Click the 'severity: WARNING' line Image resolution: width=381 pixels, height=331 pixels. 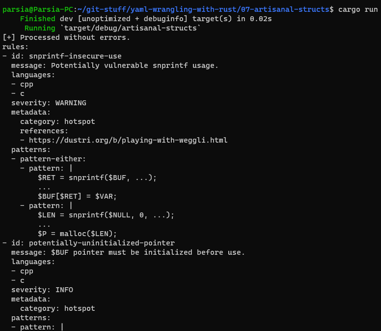49,103
